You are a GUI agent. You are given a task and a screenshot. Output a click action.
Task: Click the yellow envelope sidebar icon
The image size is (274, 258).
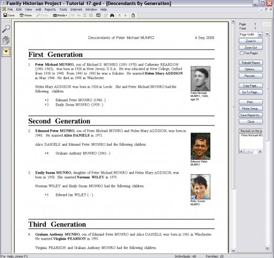click(6, 52)
